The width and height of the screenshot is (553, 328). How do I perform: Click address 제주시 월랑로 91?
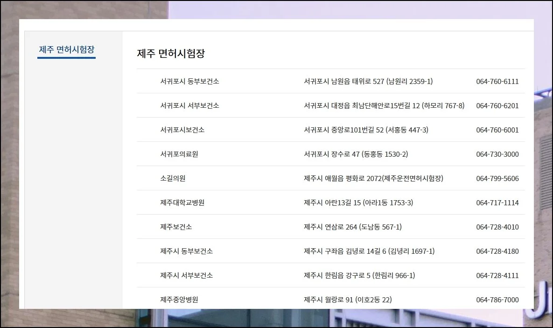tap(347, 300)
